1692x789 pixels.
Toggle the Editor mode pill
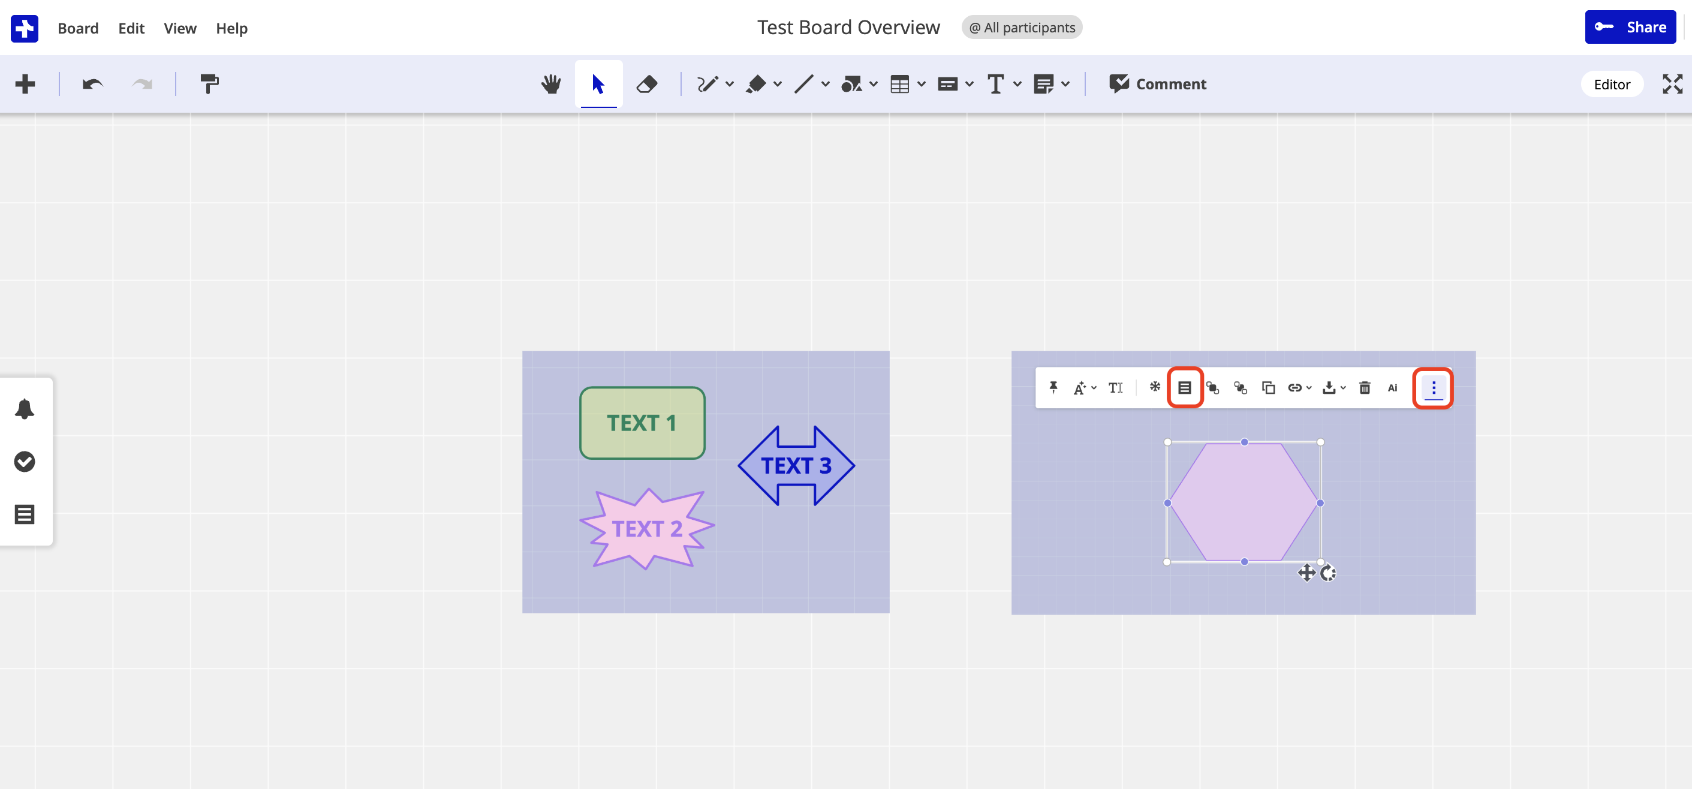(1611, 84)
